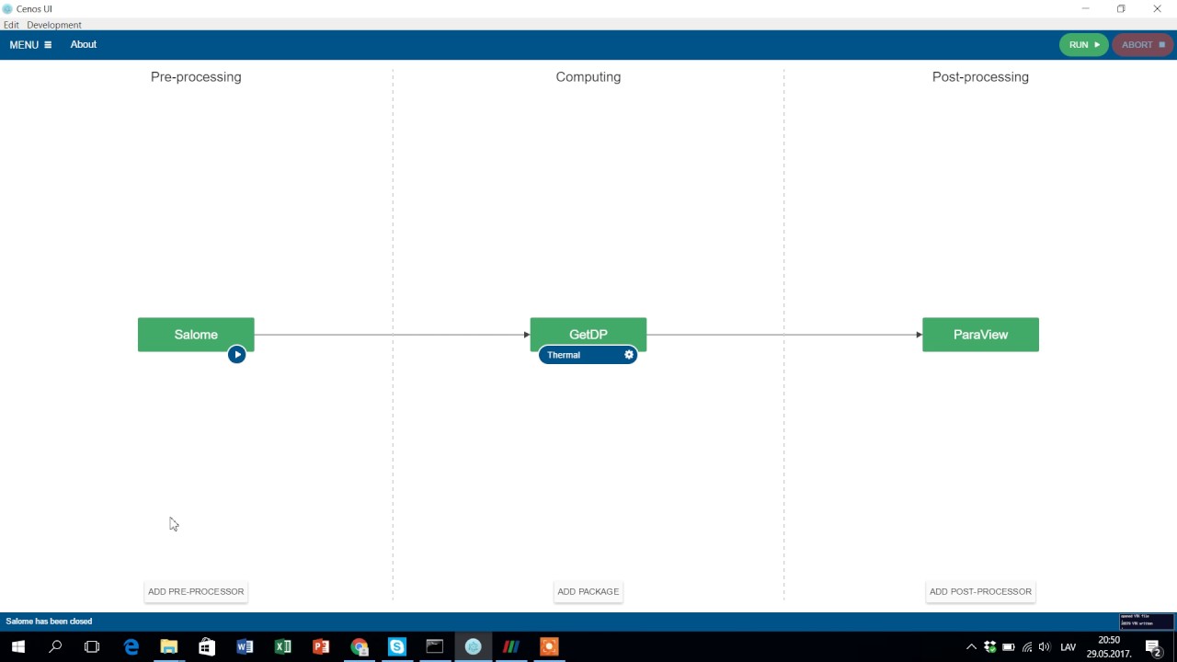Minimize the Cenos UI window
This screenshot has height=662, width=1177.
pos(1086,9)
